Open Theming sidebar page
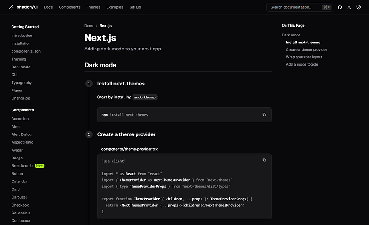 point(19,59)
